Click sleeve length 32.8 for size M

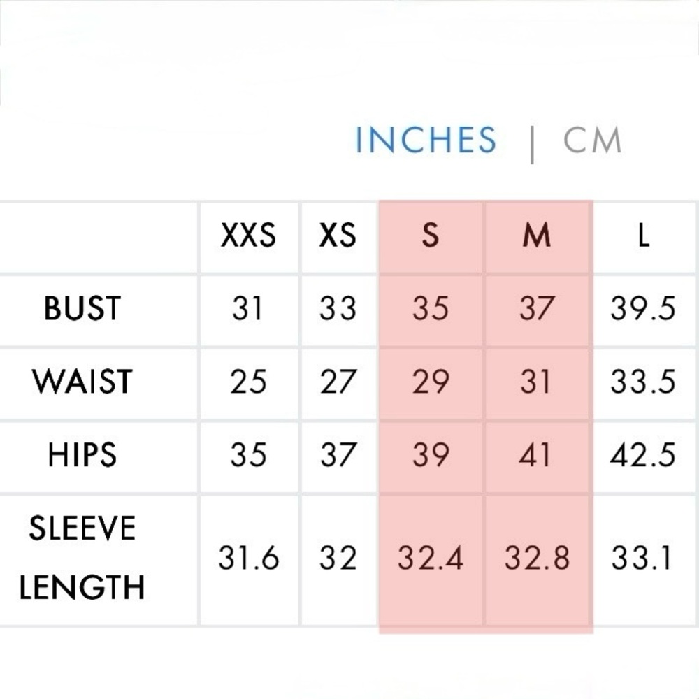click(537, 558)
